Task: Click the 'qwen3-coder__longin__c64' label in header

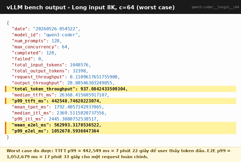Action: coord(215,7)
